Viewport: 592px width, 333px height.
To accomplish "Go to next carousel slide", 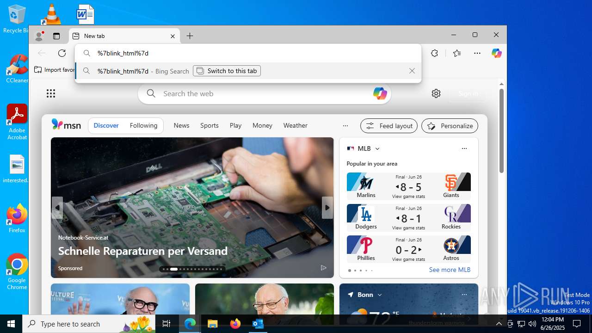I will coord(327,208).
